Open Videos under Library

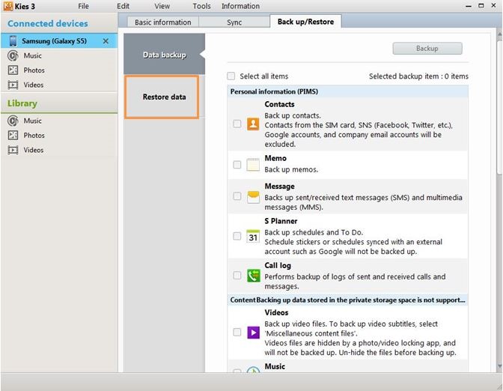(34, 150)
